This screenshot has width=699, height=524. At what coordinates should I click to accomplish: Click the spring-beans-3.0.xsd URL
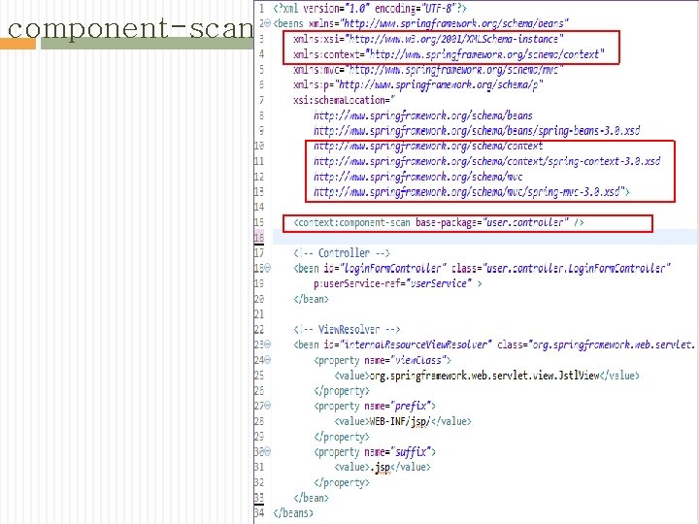(x=477, y=131)
